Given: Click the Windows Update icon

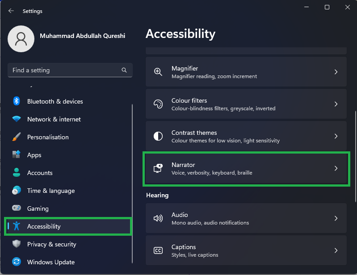Looking at the screenshot, I should (17, 262).
